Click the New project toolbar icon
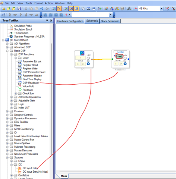The height and width of the screenshot is (179, 176). point(3,9)
